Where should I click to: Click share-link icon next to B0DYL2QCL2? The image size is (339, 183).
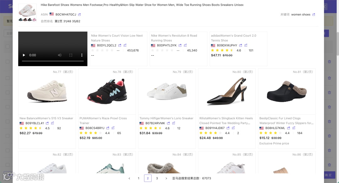pos(120,45)
